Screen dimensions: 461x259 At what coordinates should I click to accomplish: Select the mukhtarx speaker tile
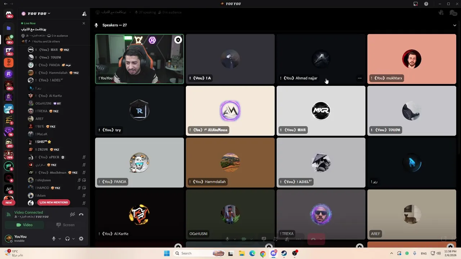pyautogui.click(x=412, y=59)
